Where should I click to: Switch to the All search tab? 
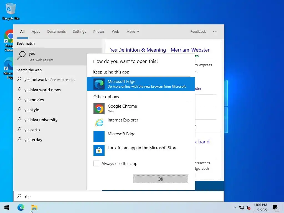pos(22,32)
